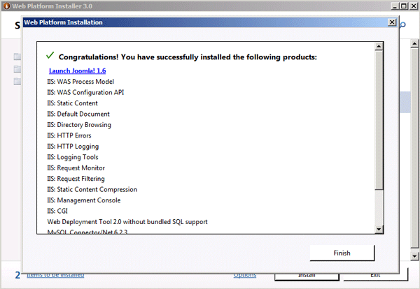Screen dimensions: 420x289
Task: Click the scrollbar down arrow
Action: (379, 229)
